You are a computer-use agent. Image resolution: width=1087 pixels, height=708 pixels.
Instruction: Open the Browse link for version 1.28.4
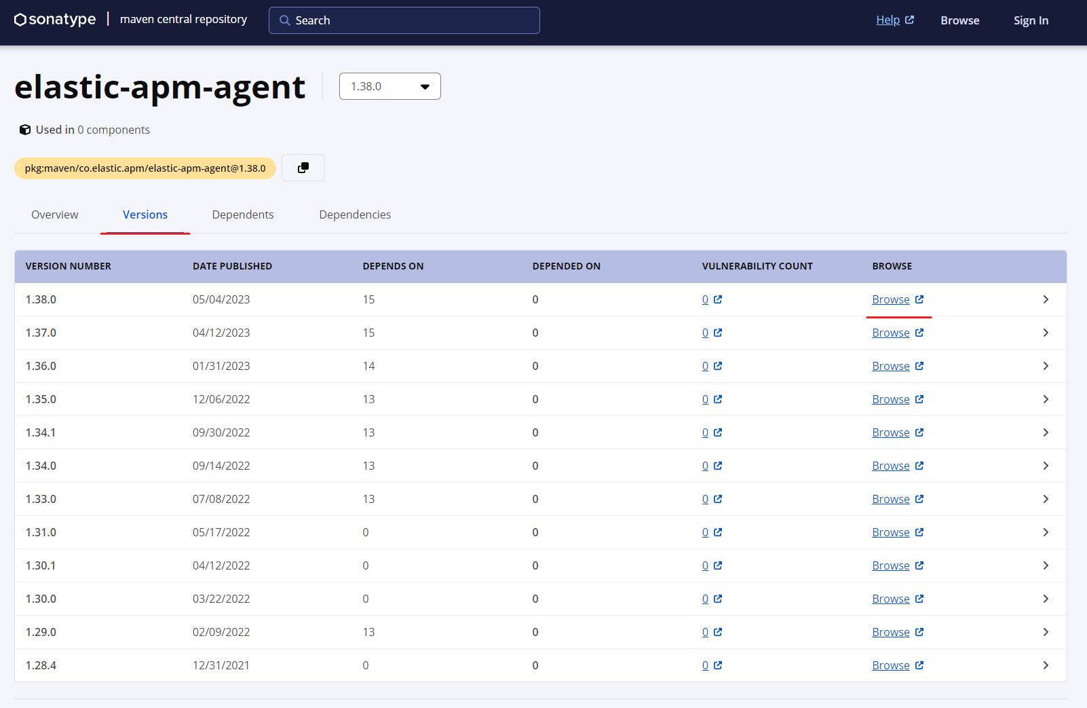(x=891, y=665)
